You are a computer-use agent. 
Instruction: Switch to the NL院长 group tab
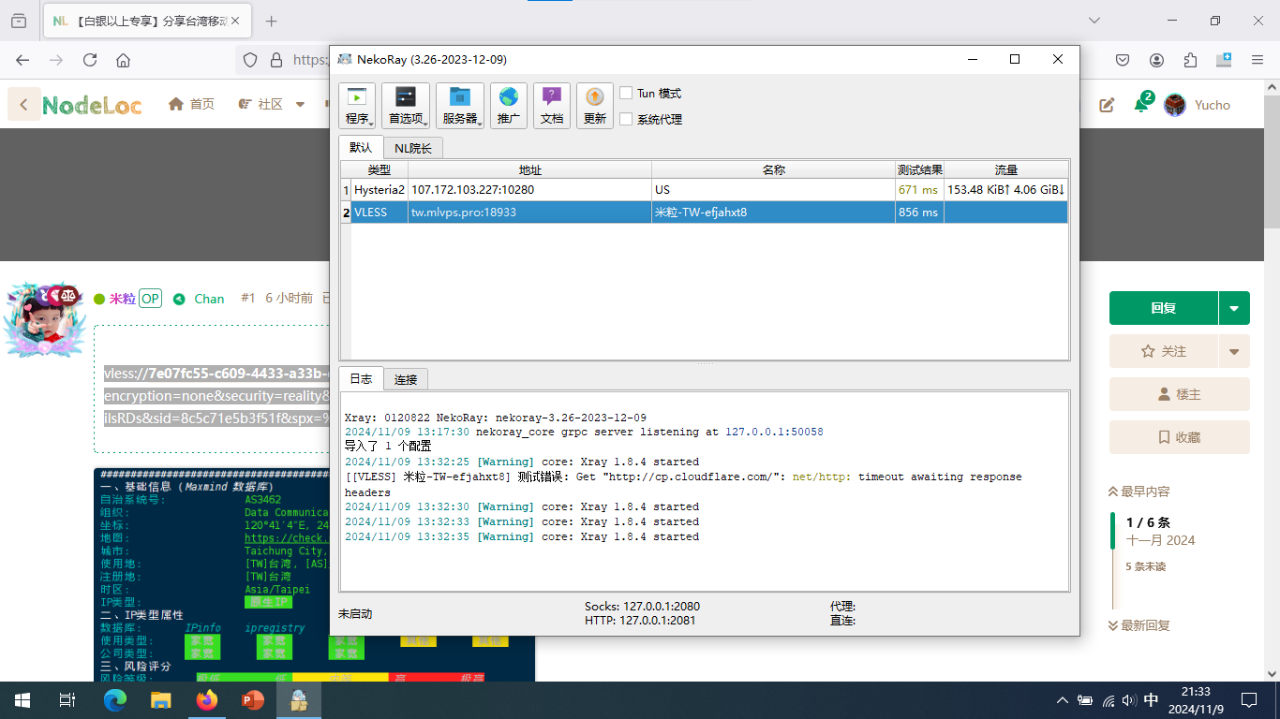pos(413,148)
